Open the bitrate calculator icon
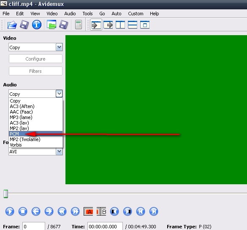This screenshot has height=230, width=247. tap(78, 25)
